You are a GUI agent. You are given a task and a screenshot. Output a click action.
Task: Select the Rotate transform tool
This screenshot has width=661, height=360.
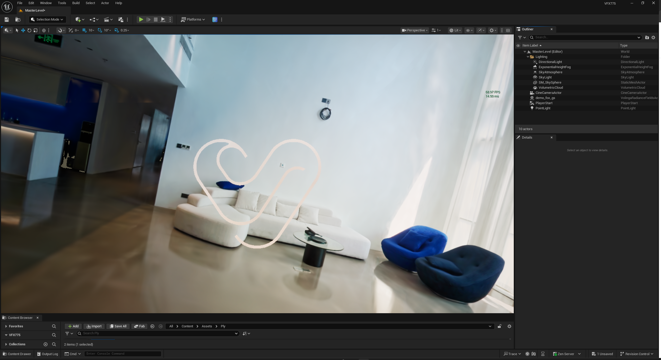(29, 30)
